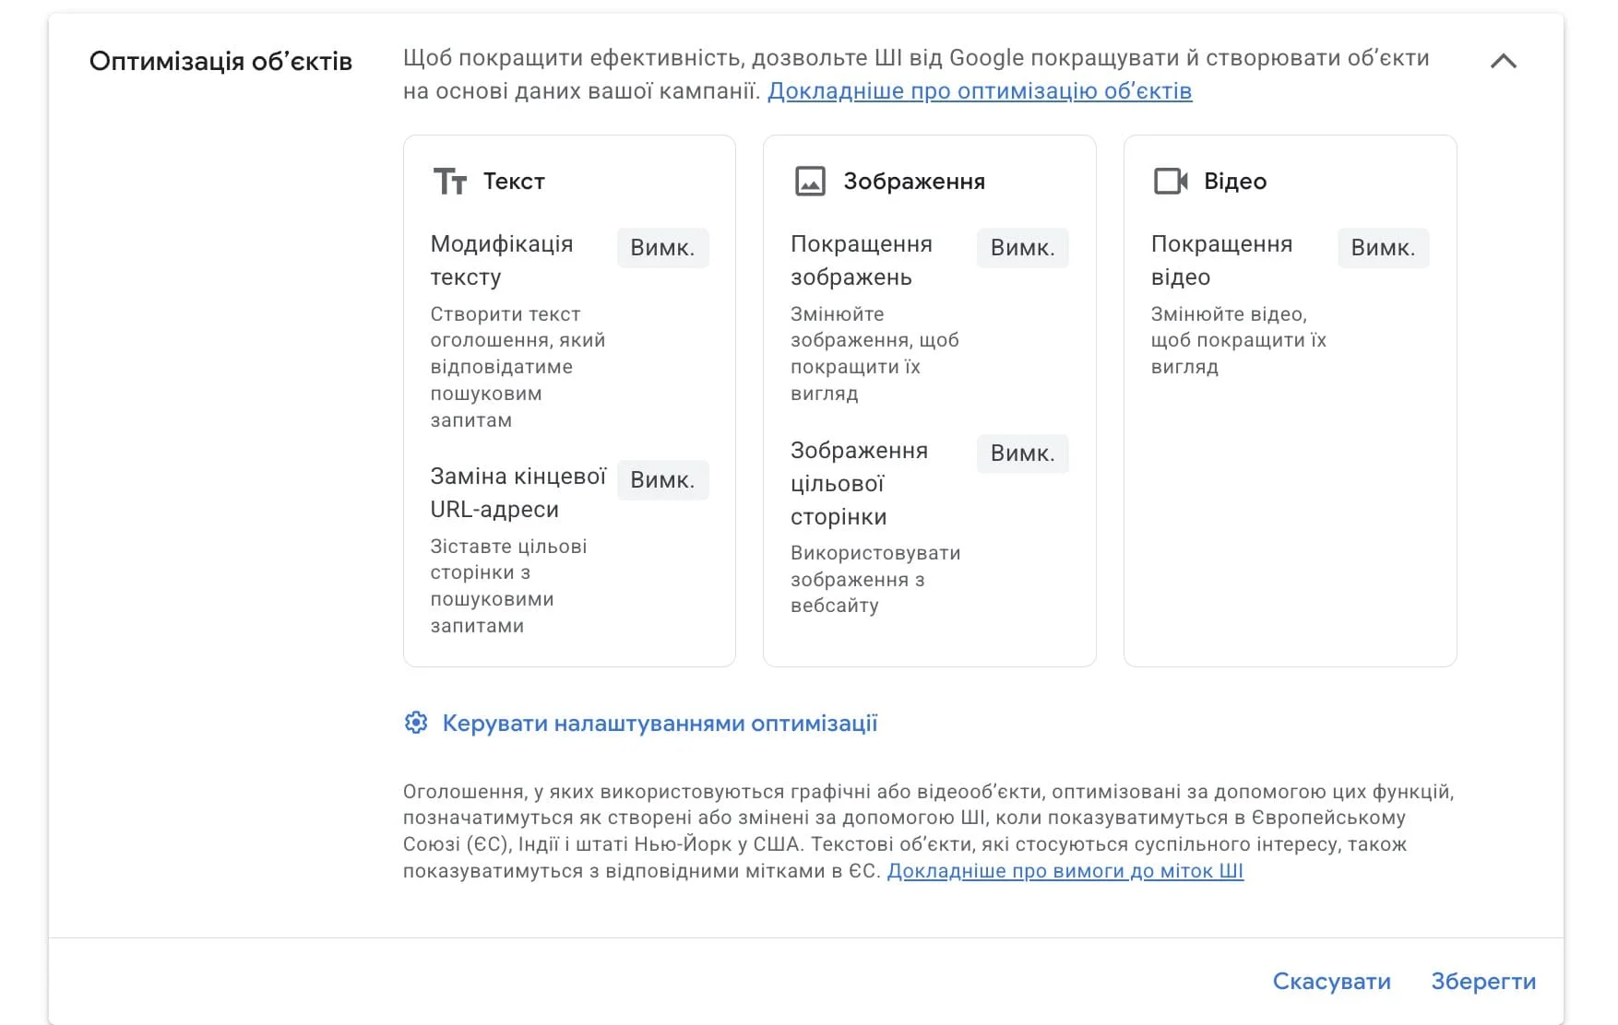The height and width of the screenshot is (1025, 1618).
Task: Click the Зображення цільової сторінки label
Action: 859,484
